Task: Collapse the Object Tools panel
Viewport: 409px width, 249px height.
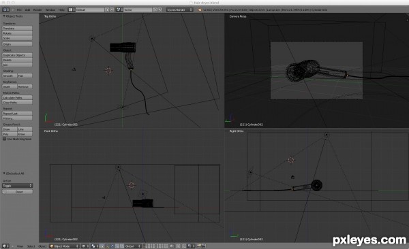Action: coord(4,16)
